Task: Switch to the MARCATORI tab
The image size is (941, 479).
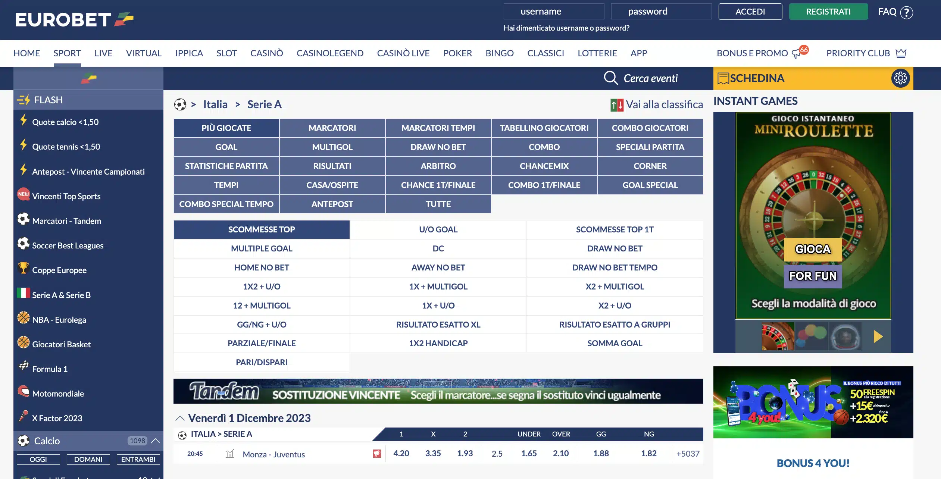Action: click(x=332, y=128)
